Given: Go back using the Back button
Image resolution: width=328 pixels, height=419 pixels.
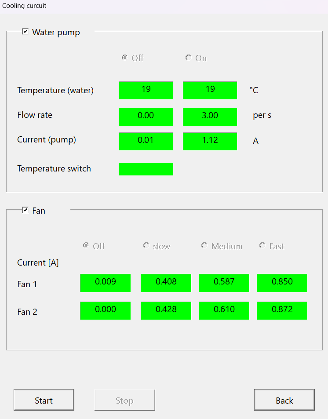Looking at the screenshot, I should tap(284, 400).
